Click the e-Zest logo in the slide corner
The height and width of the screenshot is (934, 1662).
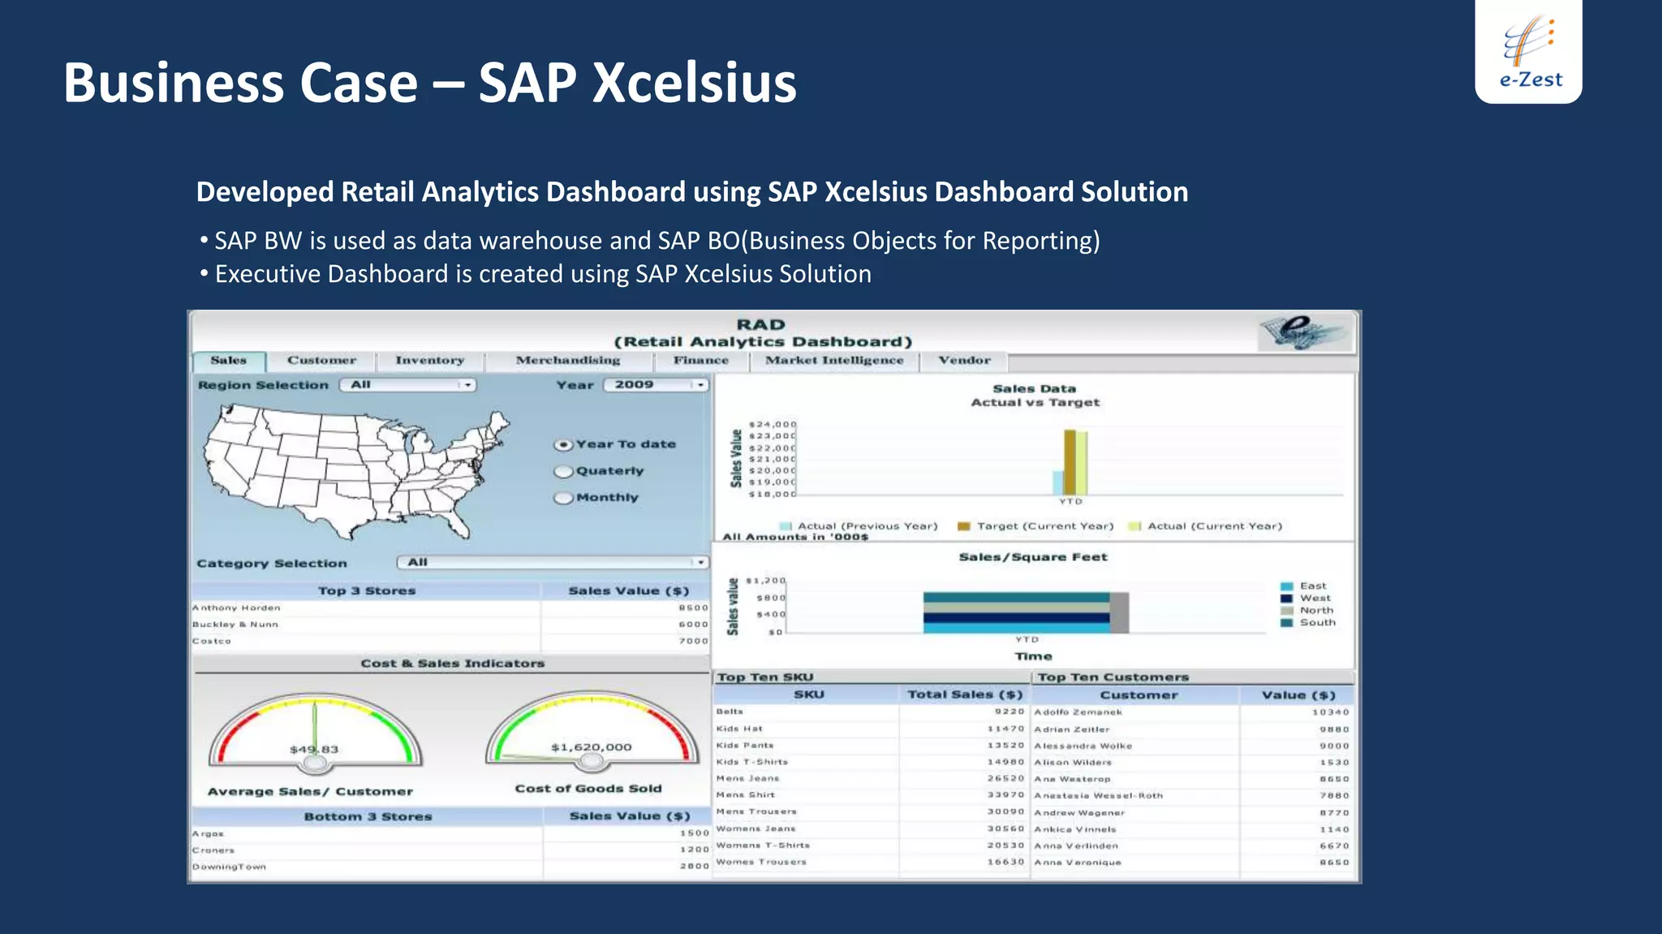pos(1528,51)
